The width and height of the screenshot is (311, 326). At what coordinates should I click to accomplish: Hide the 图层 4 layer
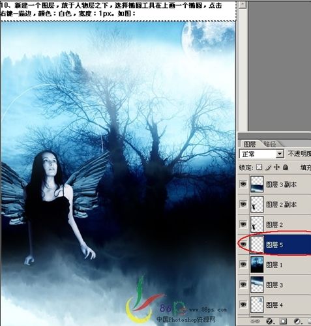point(243,304)
